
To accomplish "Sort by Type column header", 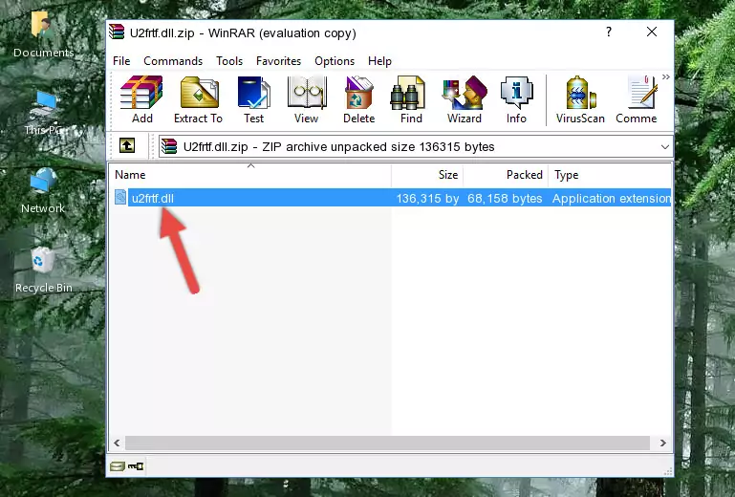I will pos(610,174).
